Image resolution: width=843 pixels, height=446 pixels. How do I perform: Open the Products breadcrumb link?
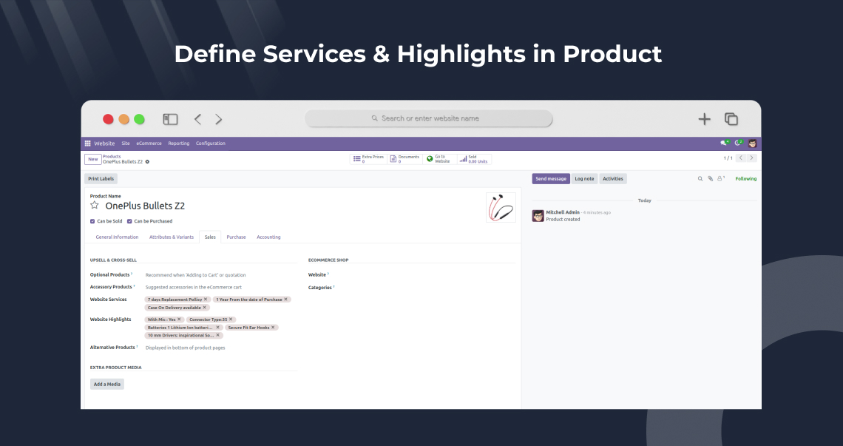point(112,157)
